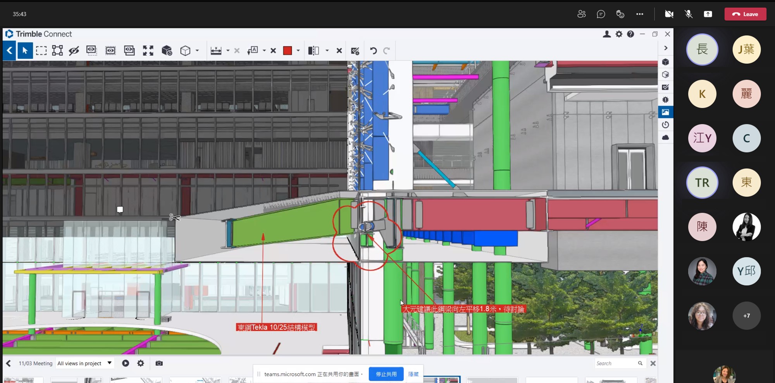This screenshot has width=775, height=383.
Task: Select the measure distance tool
Action: coord(216,51)
